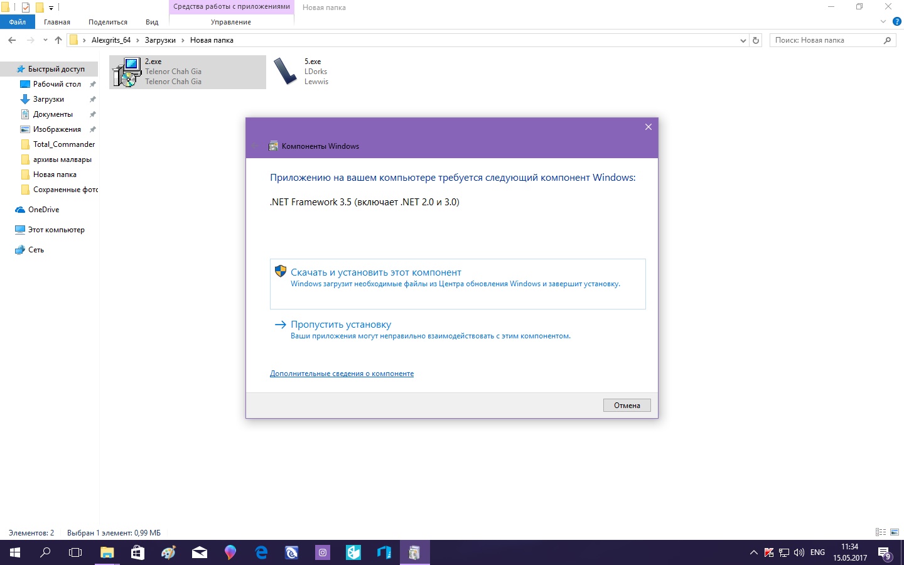Image resolution: width=904 pixels, height=565 pixels.
Task: Select Быстрый доступ in the navigation pane
Action: (x=56, y=69)
